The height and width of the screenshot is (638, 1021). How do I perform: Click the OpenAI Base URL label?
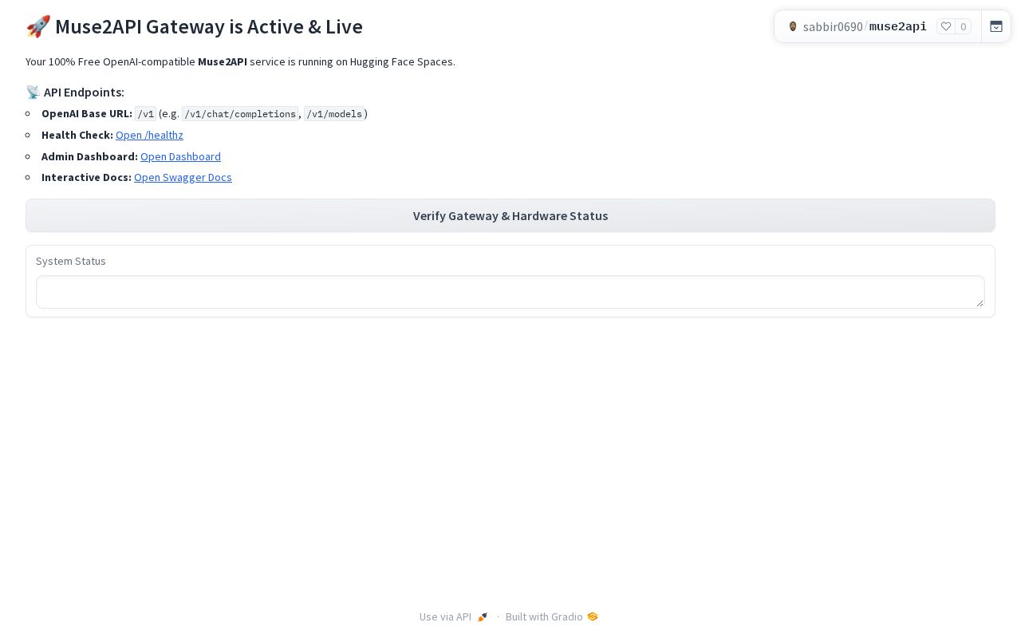tap(87, 113)
